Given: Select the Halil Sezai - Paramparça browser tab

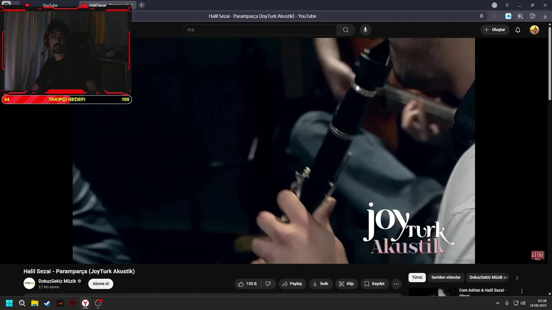Looking at the screenshot, I should [108, 5].
